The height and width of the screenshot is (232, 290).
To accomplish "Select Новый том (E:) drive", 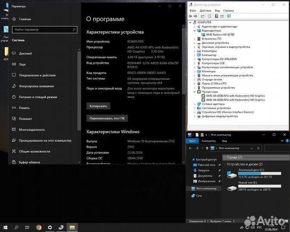I will (x=254, y=186).
